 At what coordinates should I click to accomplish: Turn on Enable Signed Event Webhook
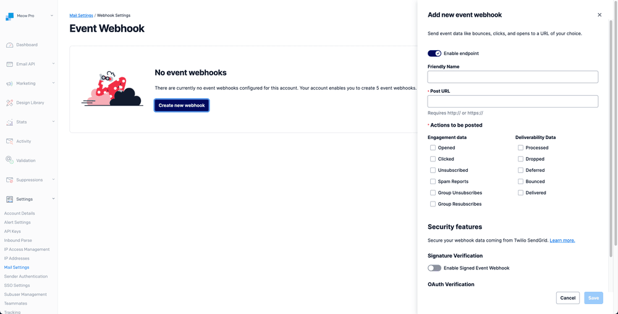pos(434,268)
